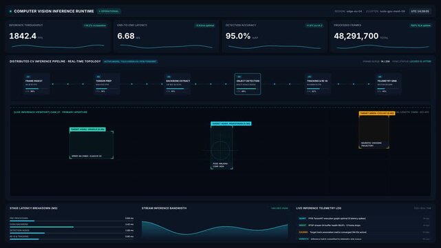Click the circular reticle inside pedestrian box
The width and height of the screenshot is (441, 248).
(220, 151)
